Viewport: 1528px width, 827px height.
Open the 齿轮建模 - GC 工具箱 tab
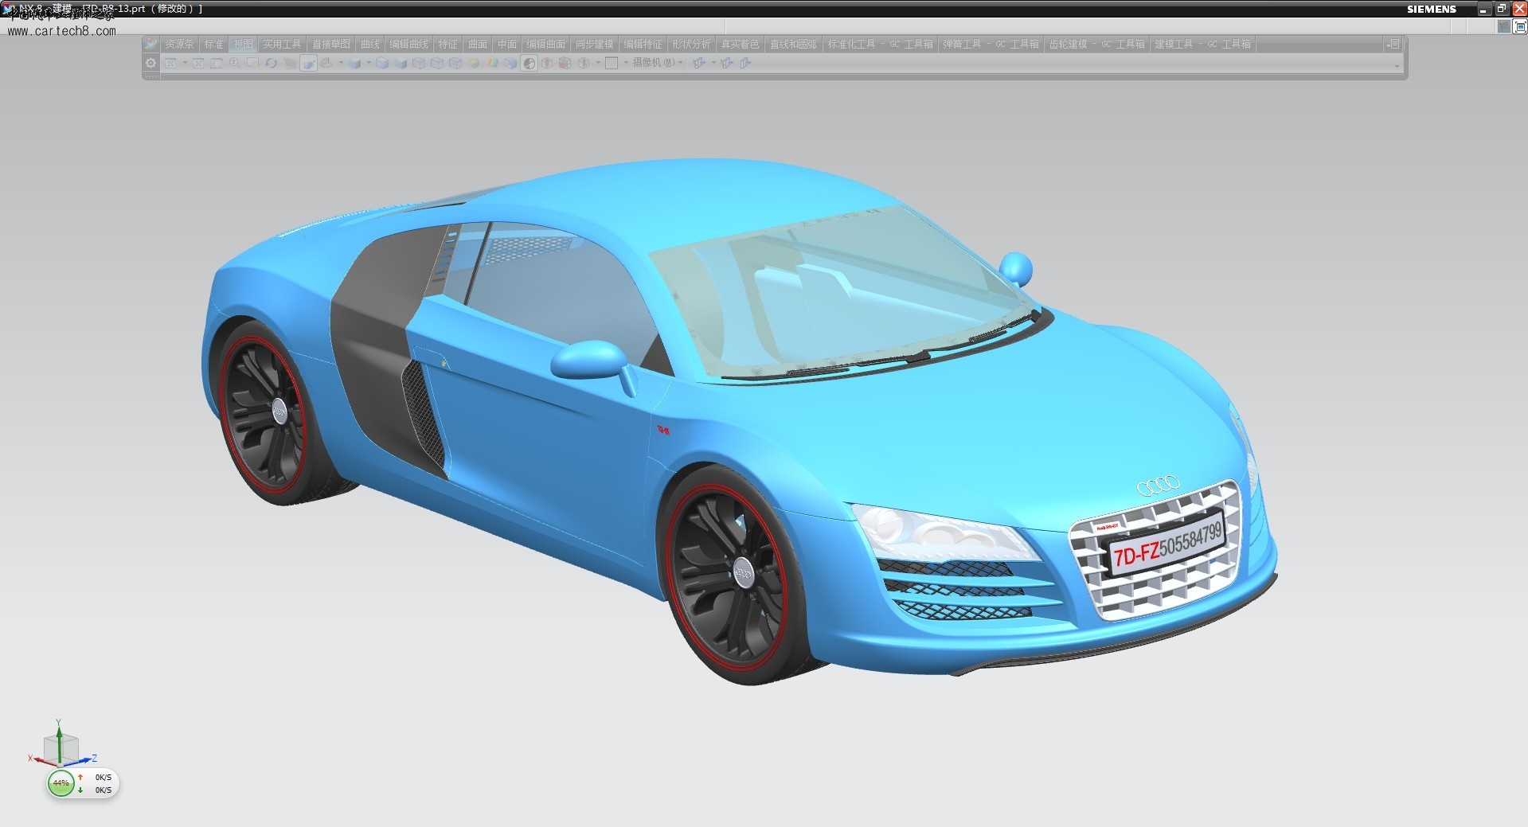click(x=1096, y=44)
